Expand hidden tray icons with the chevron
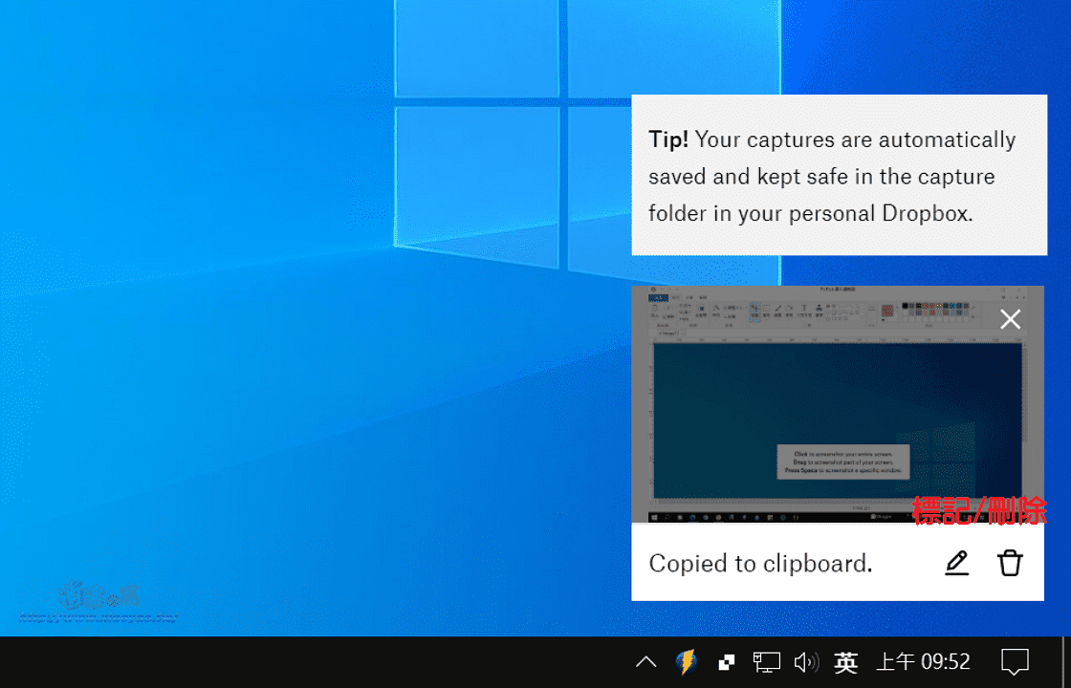Image resolution: width=1071 pixels, height=688 pixels. click(x=645, y=660)
